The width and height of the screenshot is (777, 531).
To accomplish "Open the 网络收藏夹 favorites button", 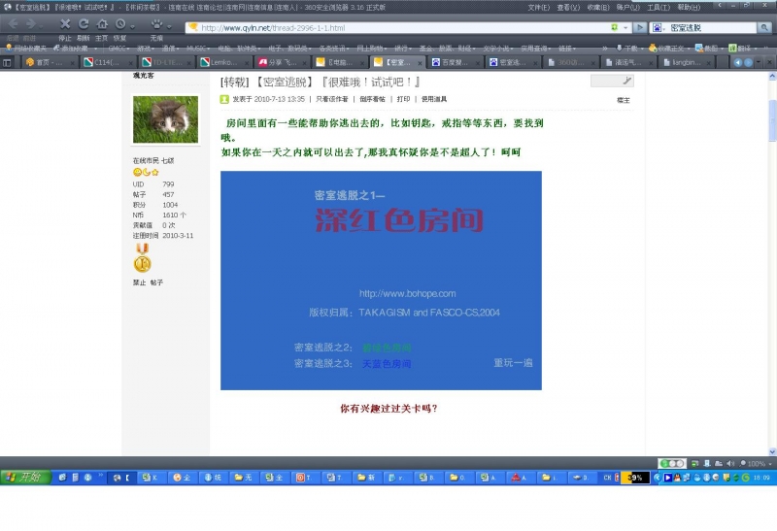I will pos(26,48).
